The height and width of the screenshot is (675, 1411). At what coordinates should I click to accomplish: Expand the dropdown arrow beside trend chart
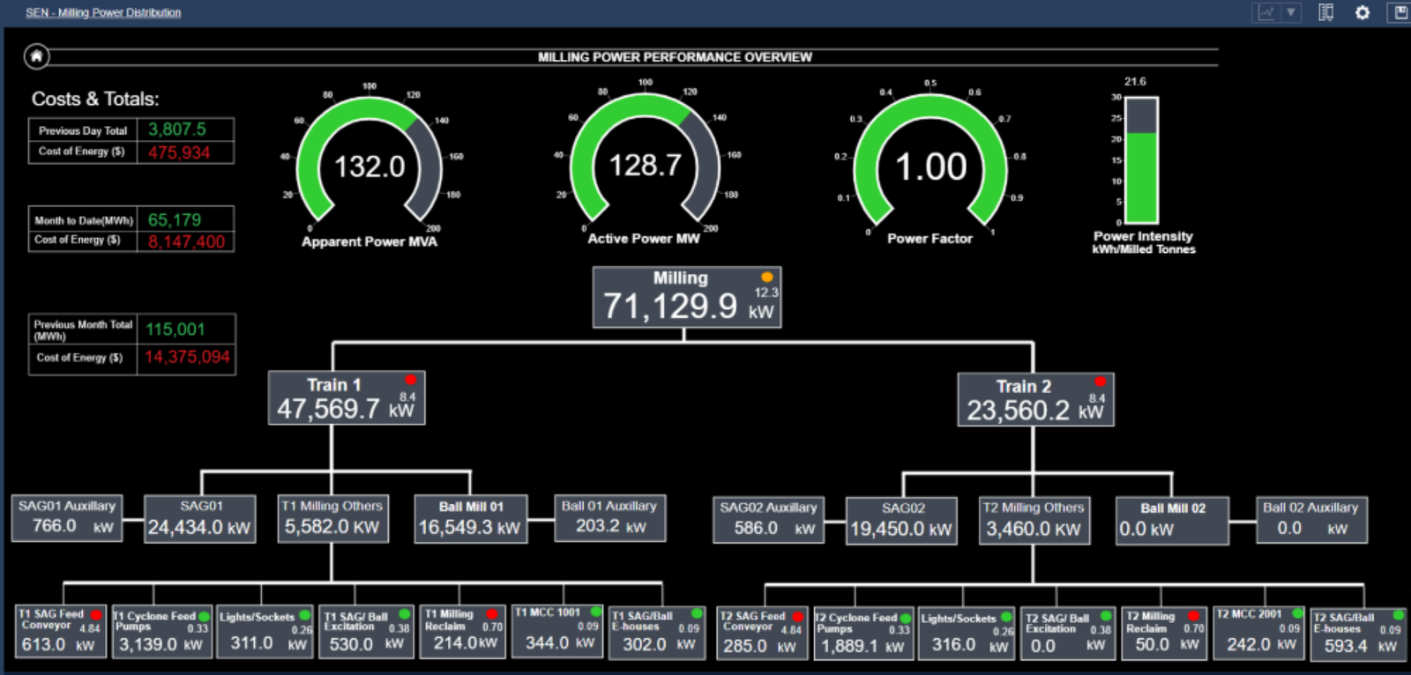[1290, 12]
